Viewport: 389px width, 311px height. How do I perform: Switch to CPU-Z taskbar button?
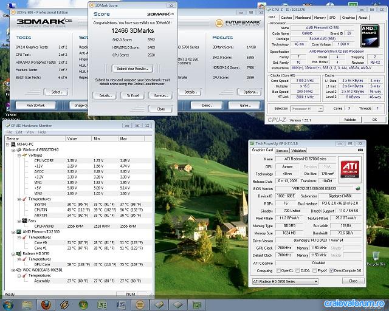pyautogui.click(x=177, y=304)
